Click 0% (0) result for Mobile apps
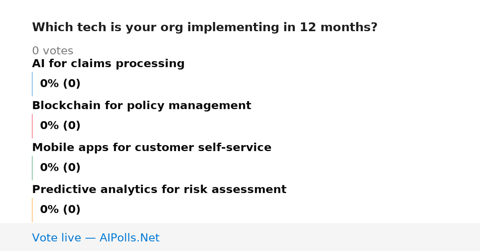Image resolution: width=480 pixels, height=251 pixels. (x=60, y=168)
